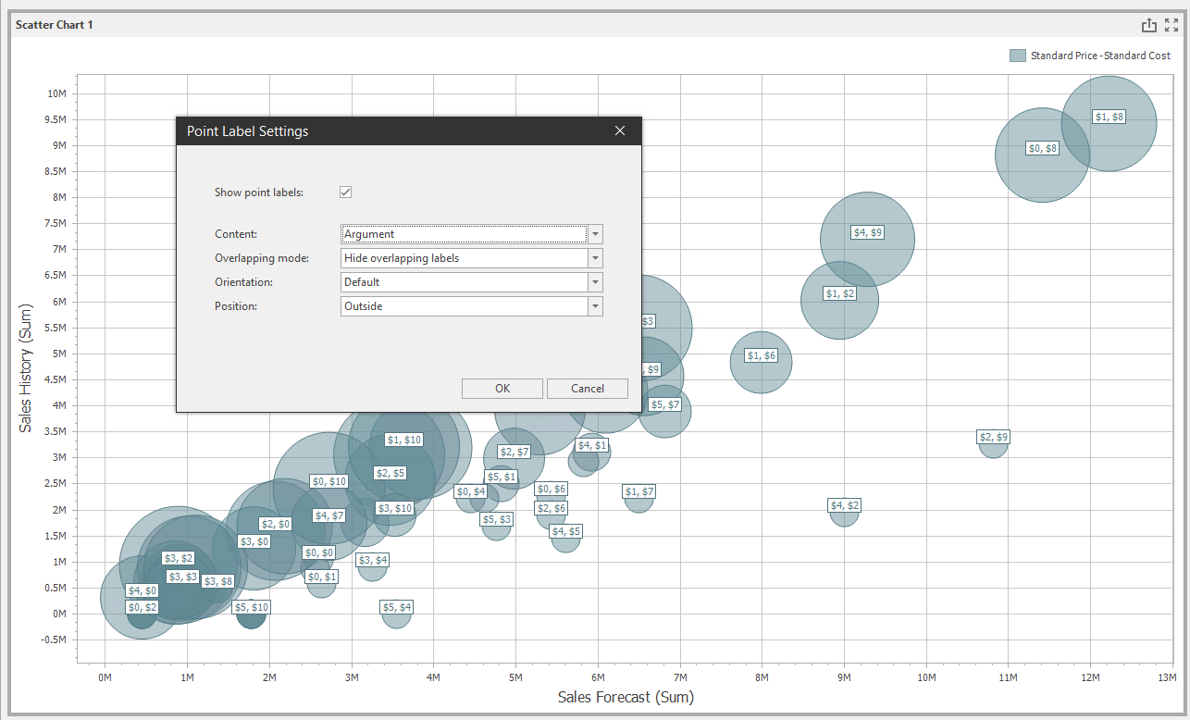Click the $3, $0 point label
The height and width of the screenshot is (720, 1190).
254,541
